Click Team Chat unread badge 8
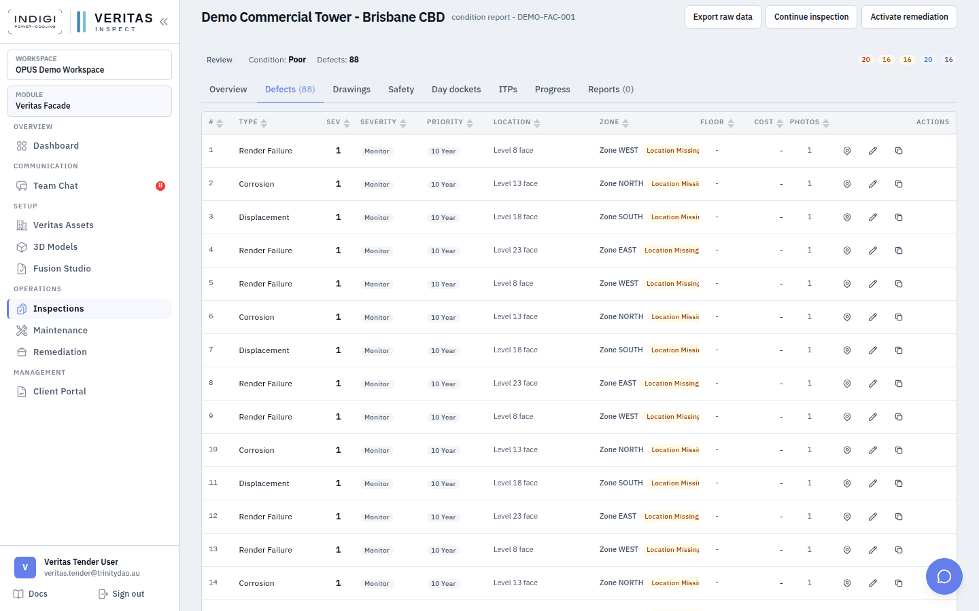 tap(160, 186)
